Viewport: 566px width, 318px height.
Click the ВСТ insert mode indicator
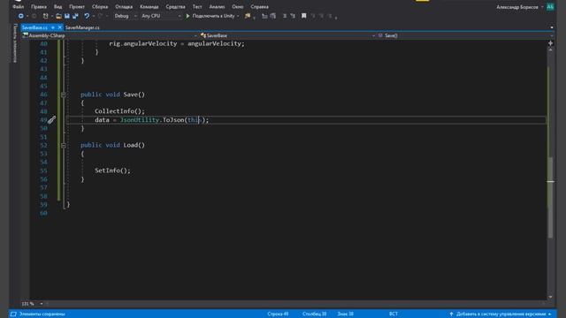click(394, 314)
